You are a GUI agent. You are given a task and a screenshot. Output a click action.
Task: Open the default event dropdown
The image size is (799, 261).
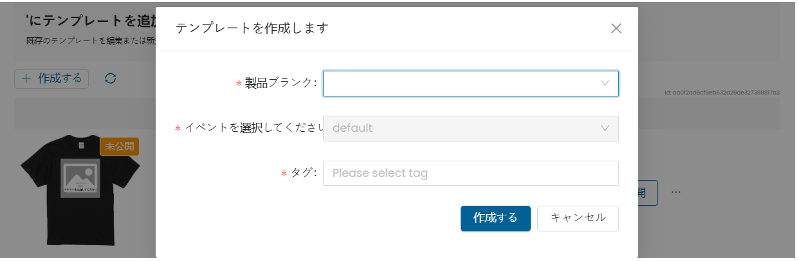[460, 128]
